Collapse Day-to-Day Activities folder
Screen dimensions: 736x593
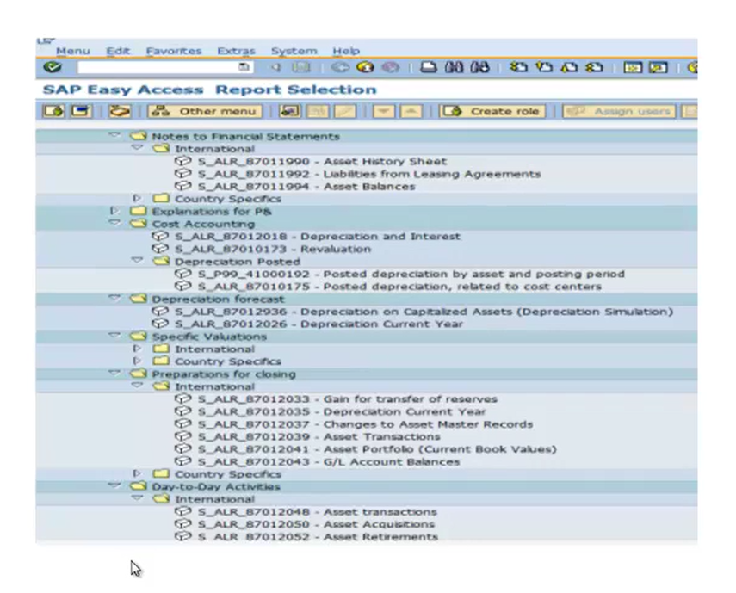point(114,485)
